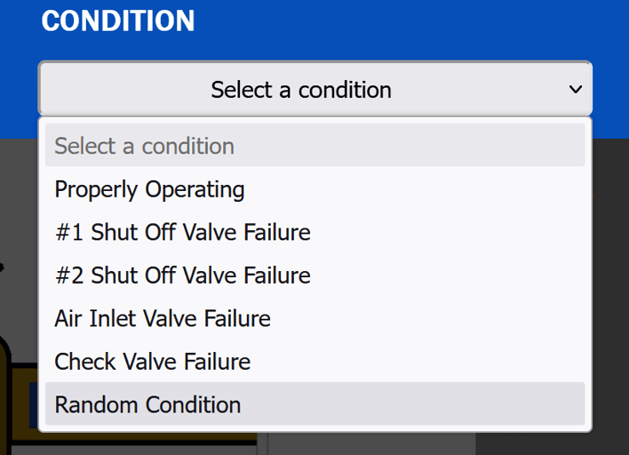This screenshot has width=629, height=455.
Task: Select #1 Shut Off Valve Failure
Action: (x=182, y=233)
